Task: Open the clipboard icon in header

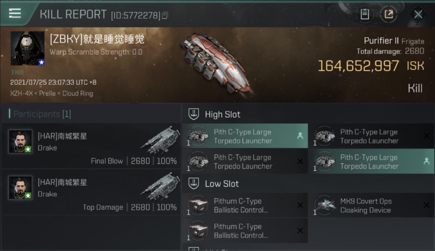Action: coord(365,14)
